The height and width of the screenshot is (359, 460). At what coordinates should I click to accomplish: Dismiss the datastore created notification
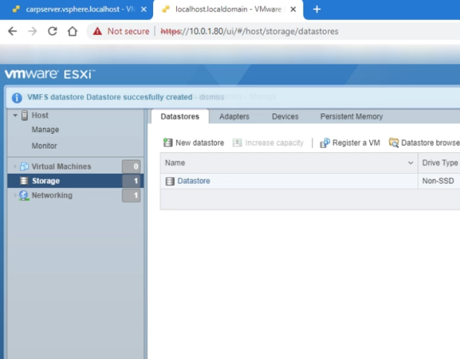(211, 97)
